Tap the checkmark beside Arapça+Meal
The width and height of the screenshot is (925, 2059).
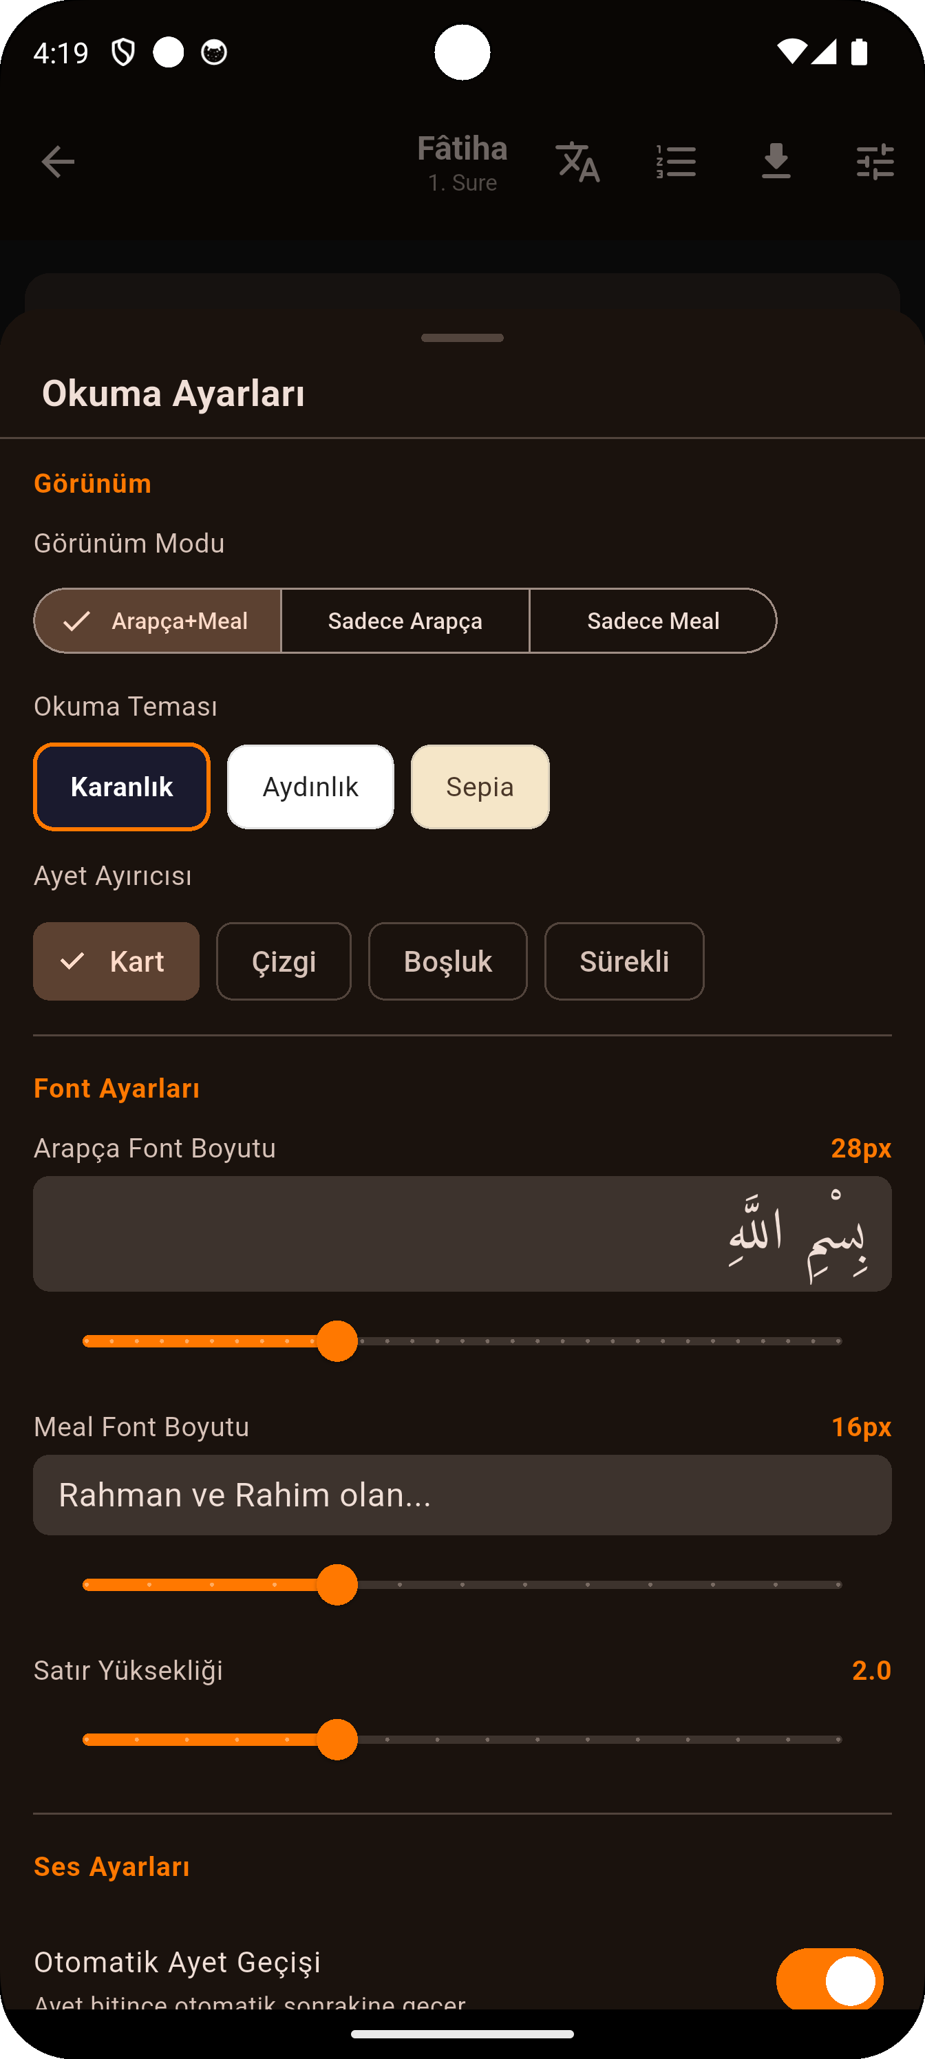pos(76,620)
